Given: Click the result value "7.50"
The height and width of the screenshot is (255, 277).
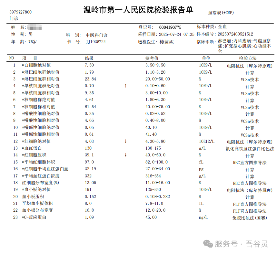Looking at the screenshot, I should click(x=89, y=65).
